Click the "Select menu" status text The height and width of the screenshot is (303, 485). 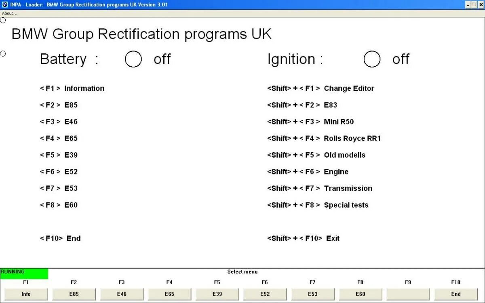[x=242, y=272]
